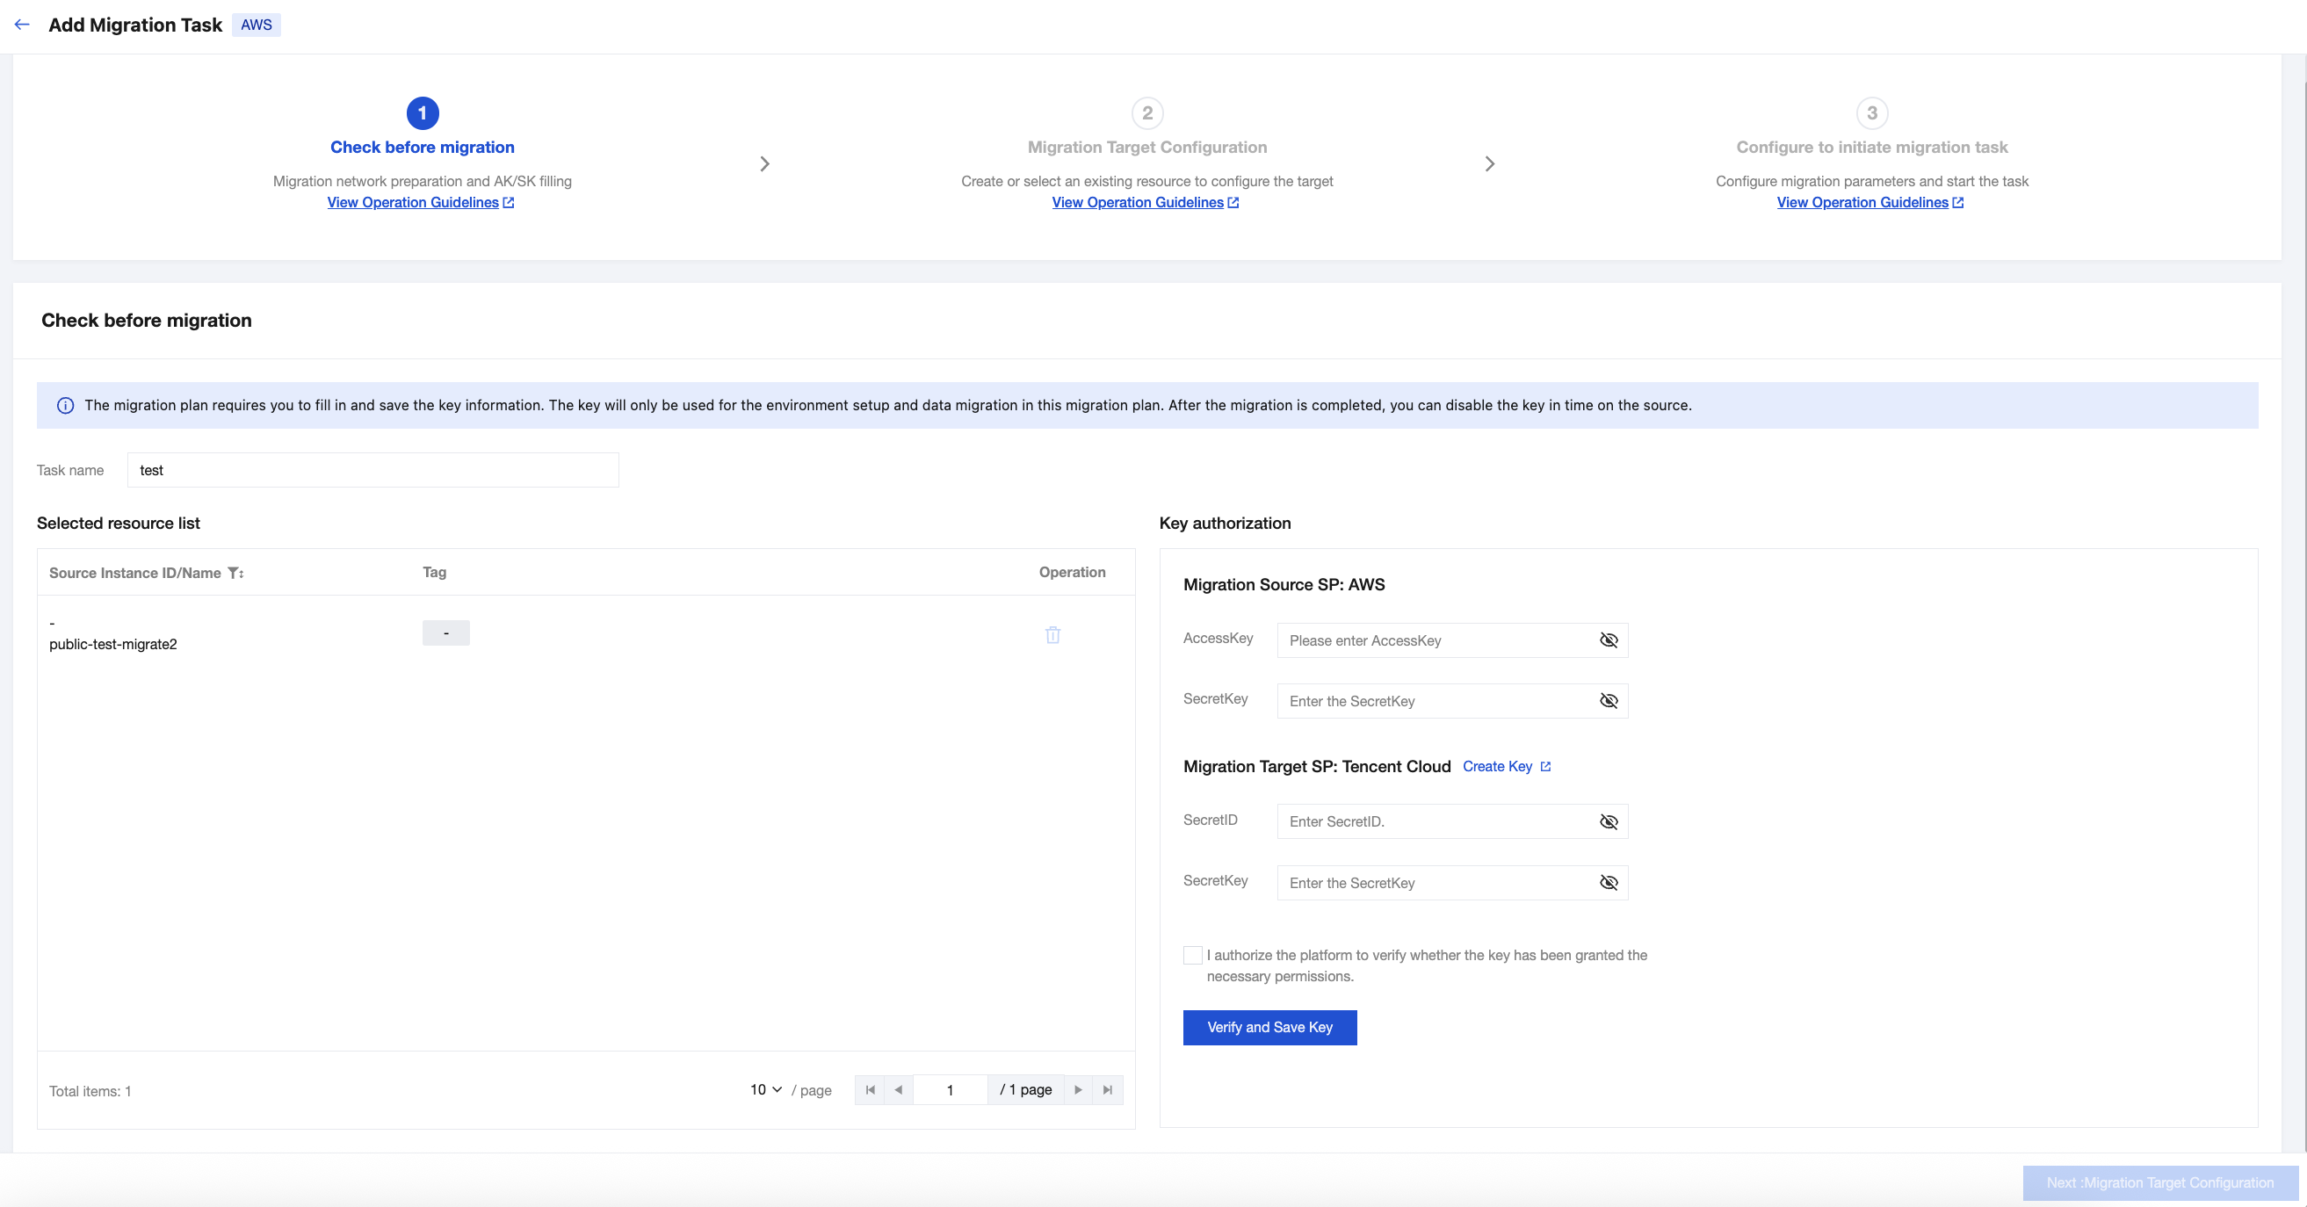2307x1207 pixels.
Task: Click Verify and Save Key button
Action: [x=1269, y=1027]
